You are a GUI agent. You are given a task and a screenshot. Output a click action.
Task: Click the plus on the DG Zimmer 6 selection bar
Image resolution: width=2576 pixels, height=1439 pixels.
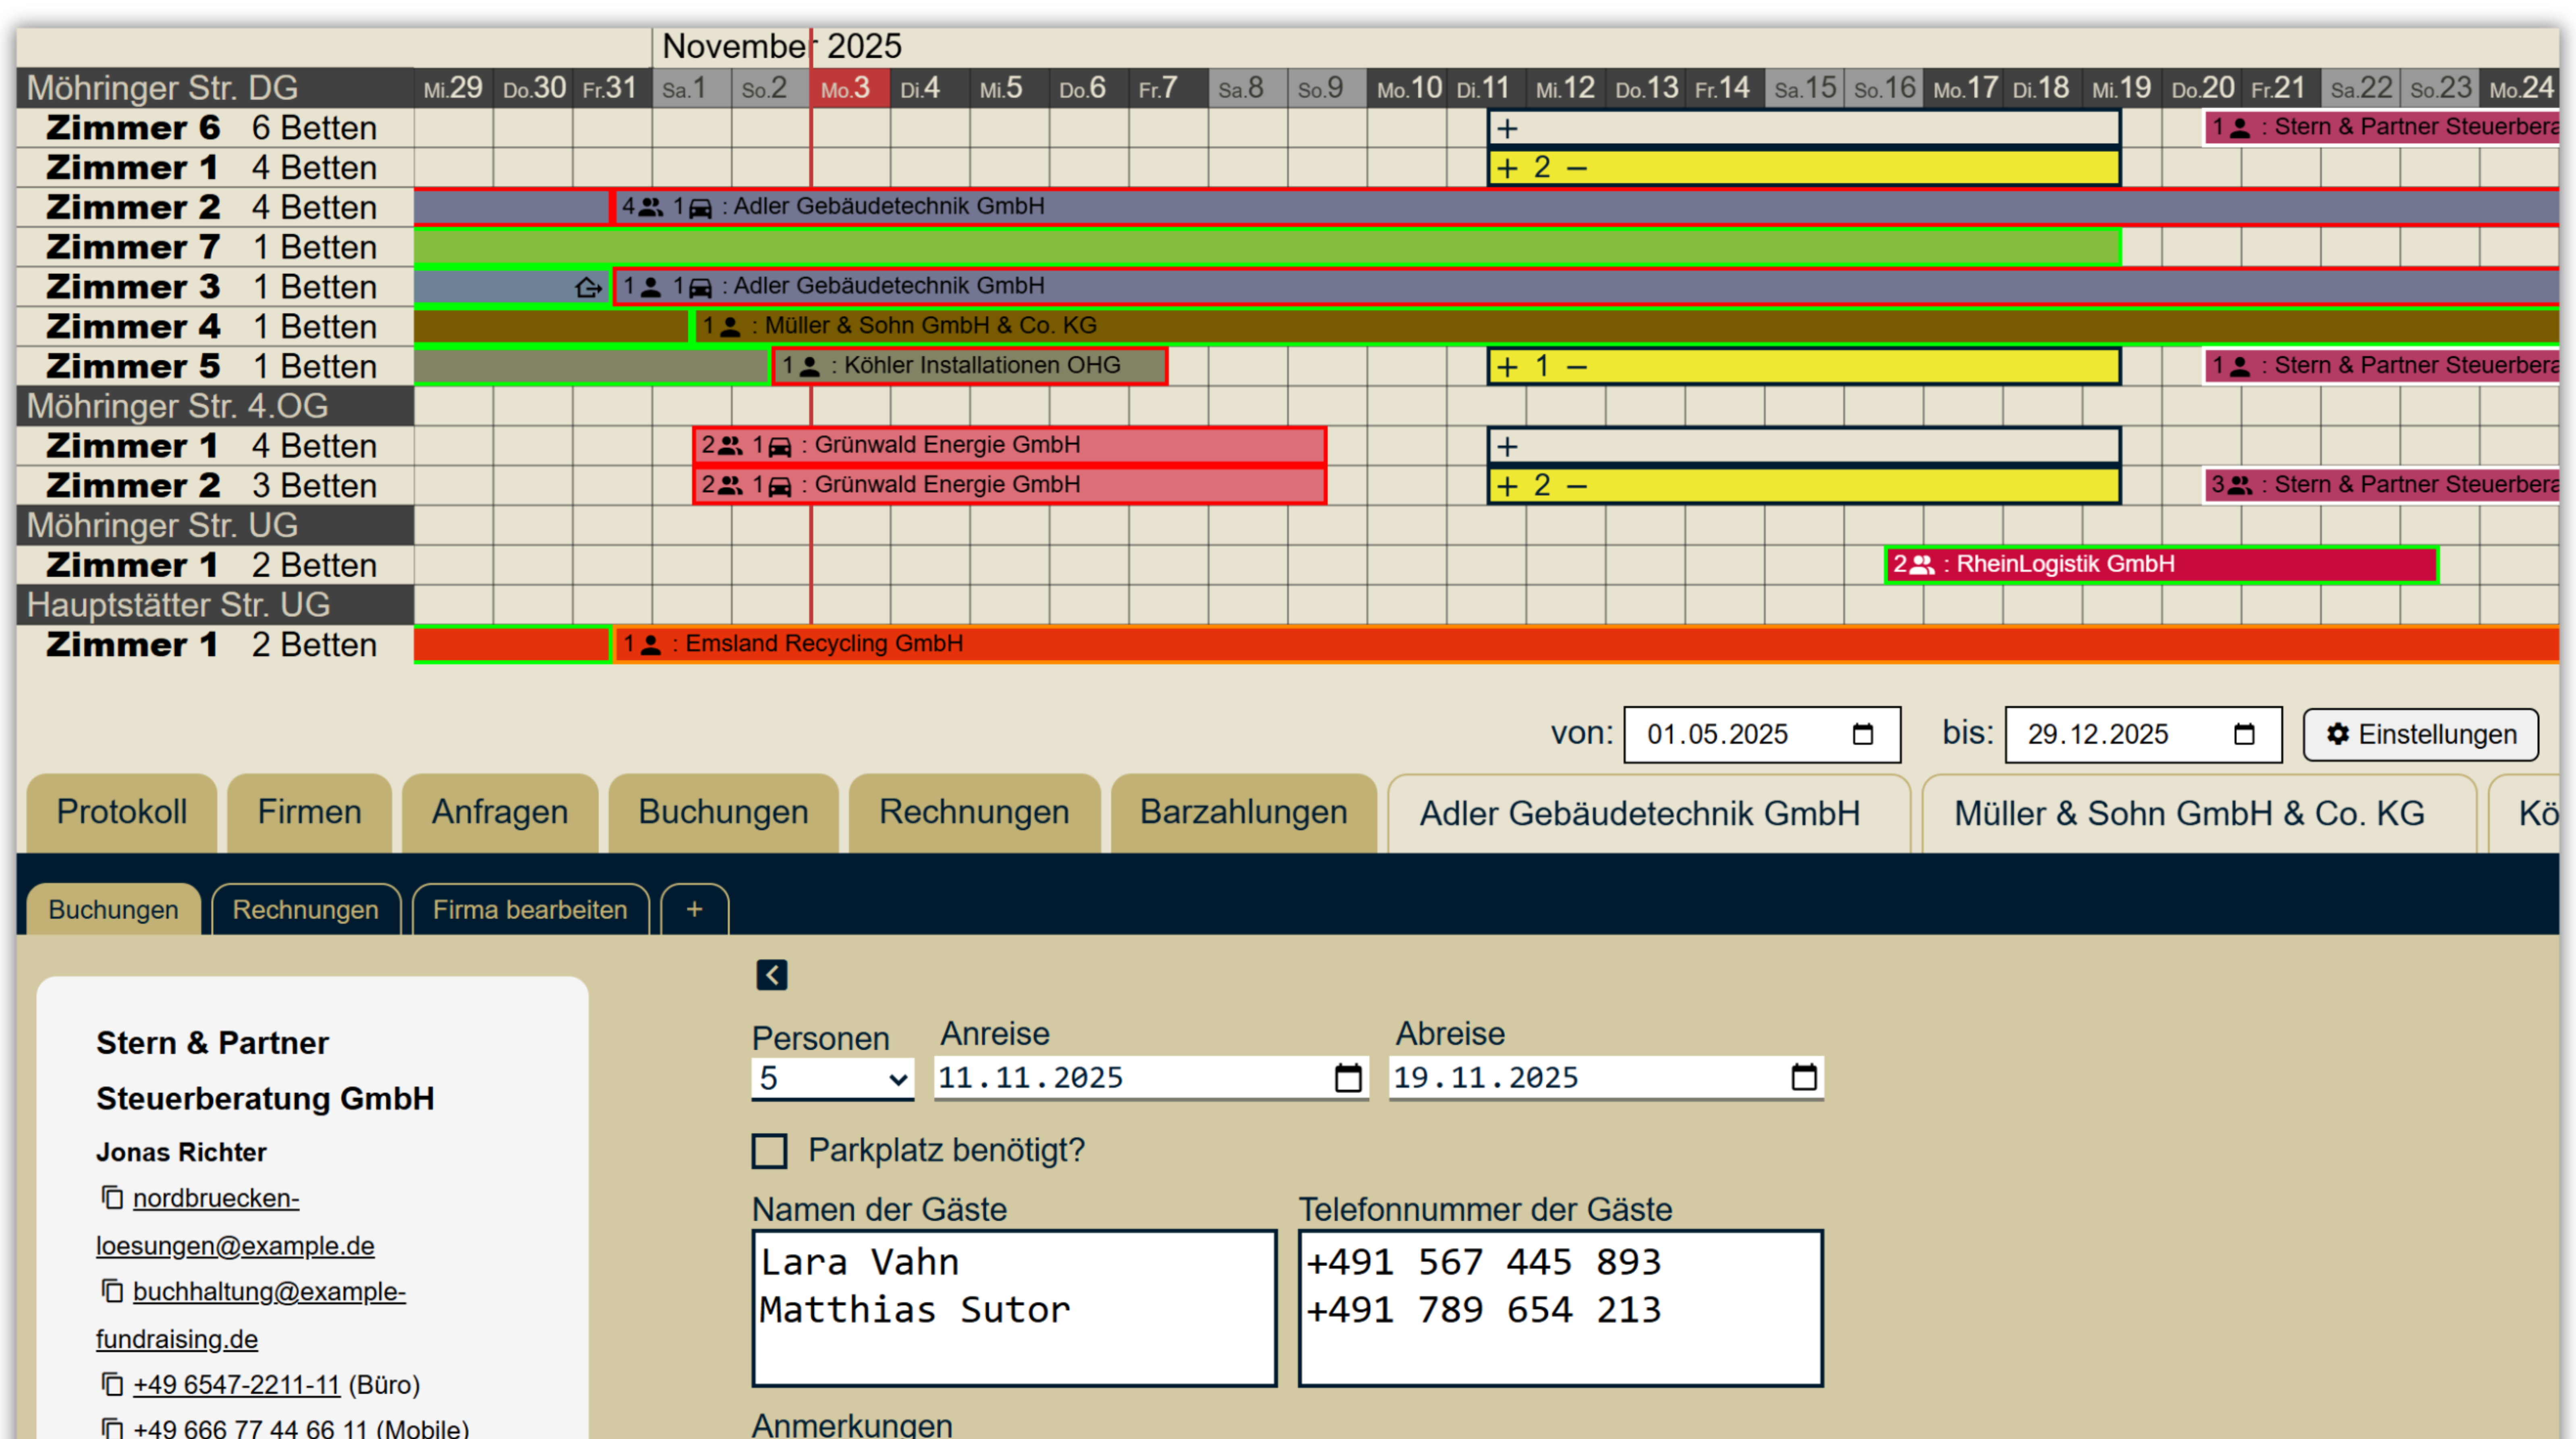pyautogui.click(x=1507, y=128)
